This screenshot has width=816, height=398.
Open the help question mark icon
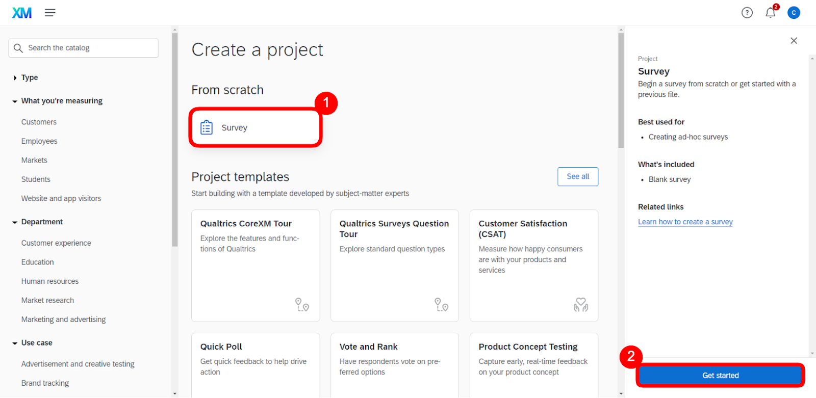coord(747,13)
